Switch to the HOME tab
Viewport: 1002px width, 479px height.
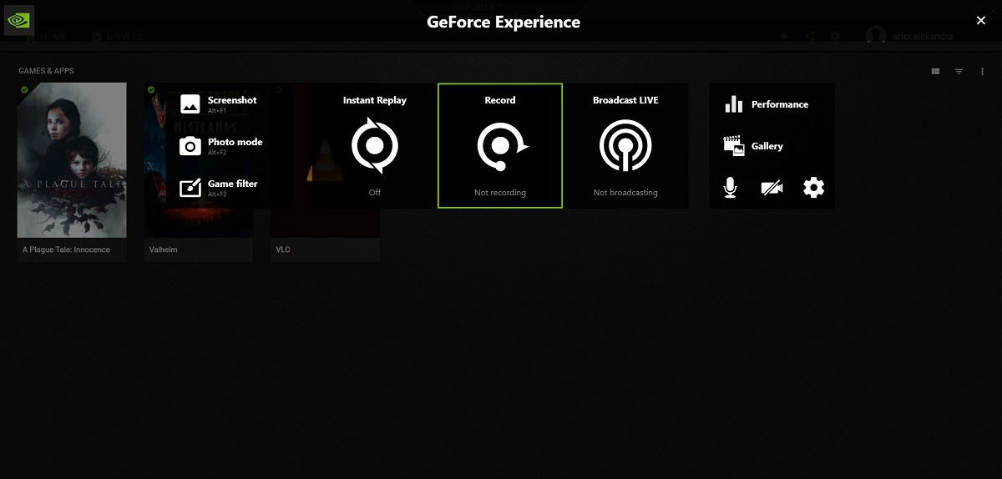pos(47,37)
